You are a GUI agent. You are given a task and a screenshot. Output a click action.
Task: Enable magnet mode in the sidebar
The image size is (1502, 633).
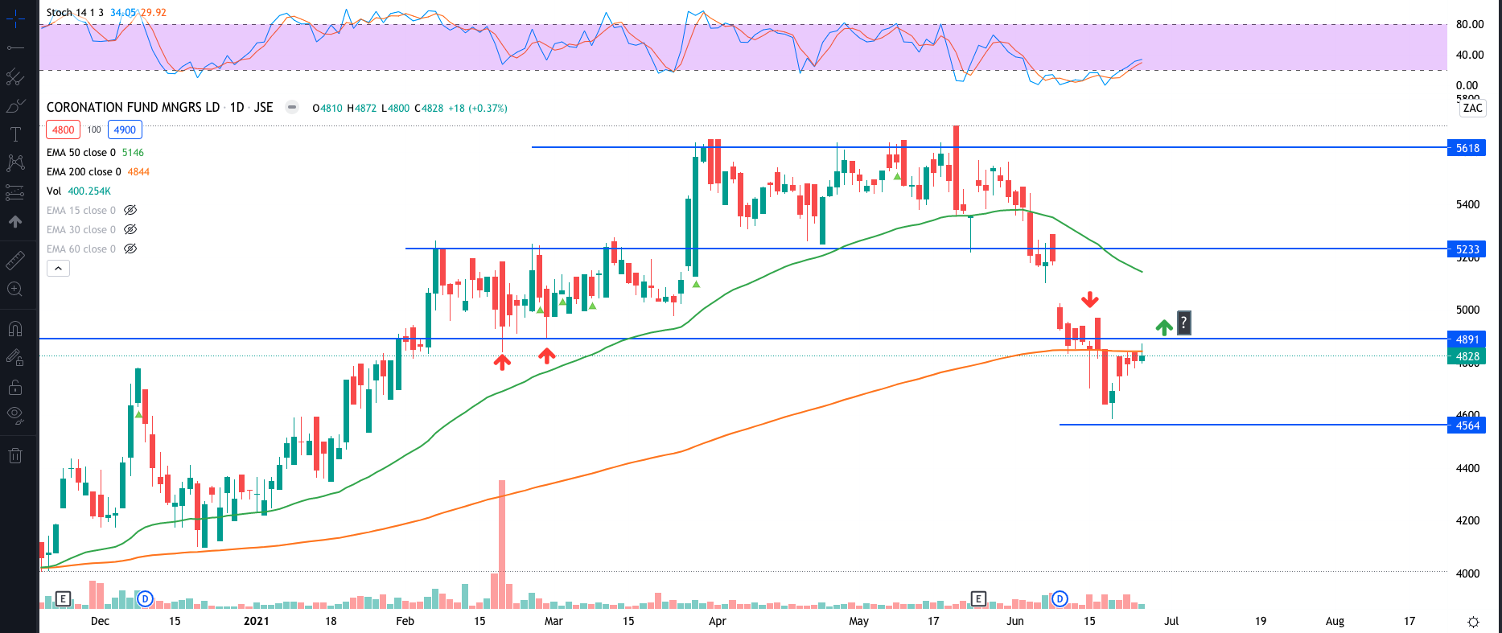(15, 329)
